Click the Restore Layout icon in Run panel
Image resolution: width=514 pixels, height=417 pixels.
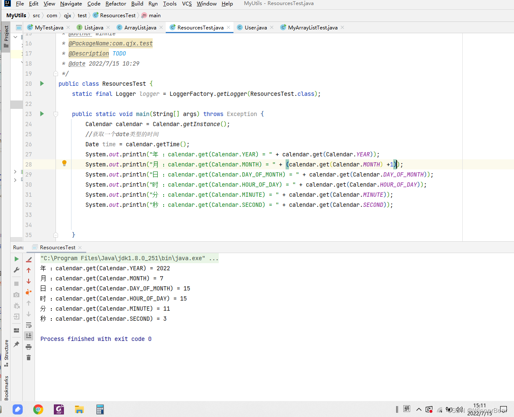point(17,330)
